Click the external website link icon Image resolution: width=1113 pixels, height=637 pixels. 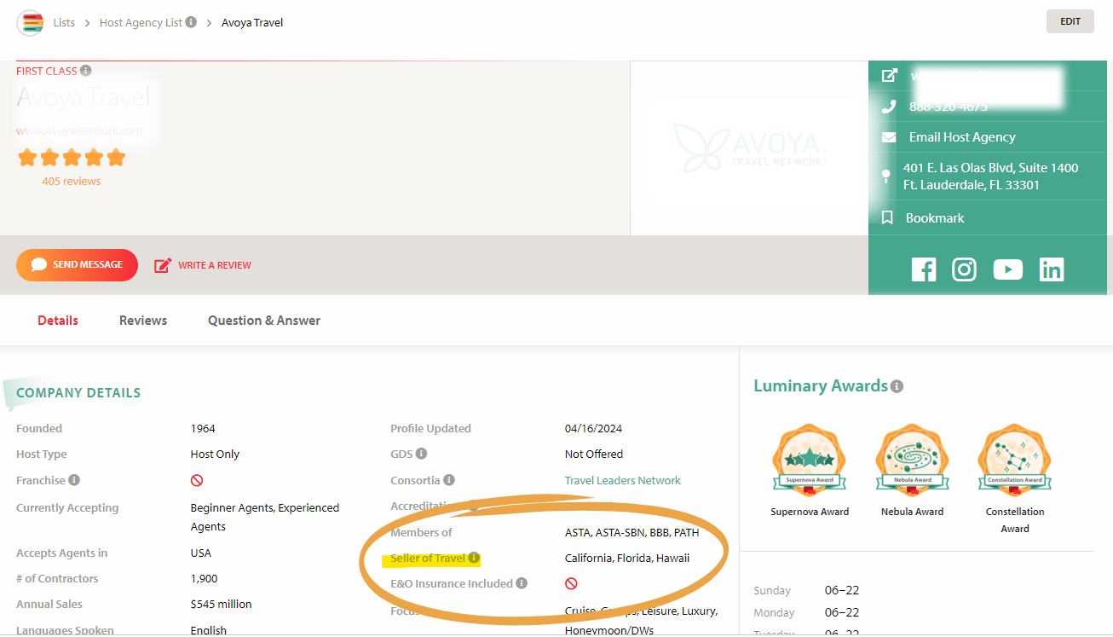point(889,76)
